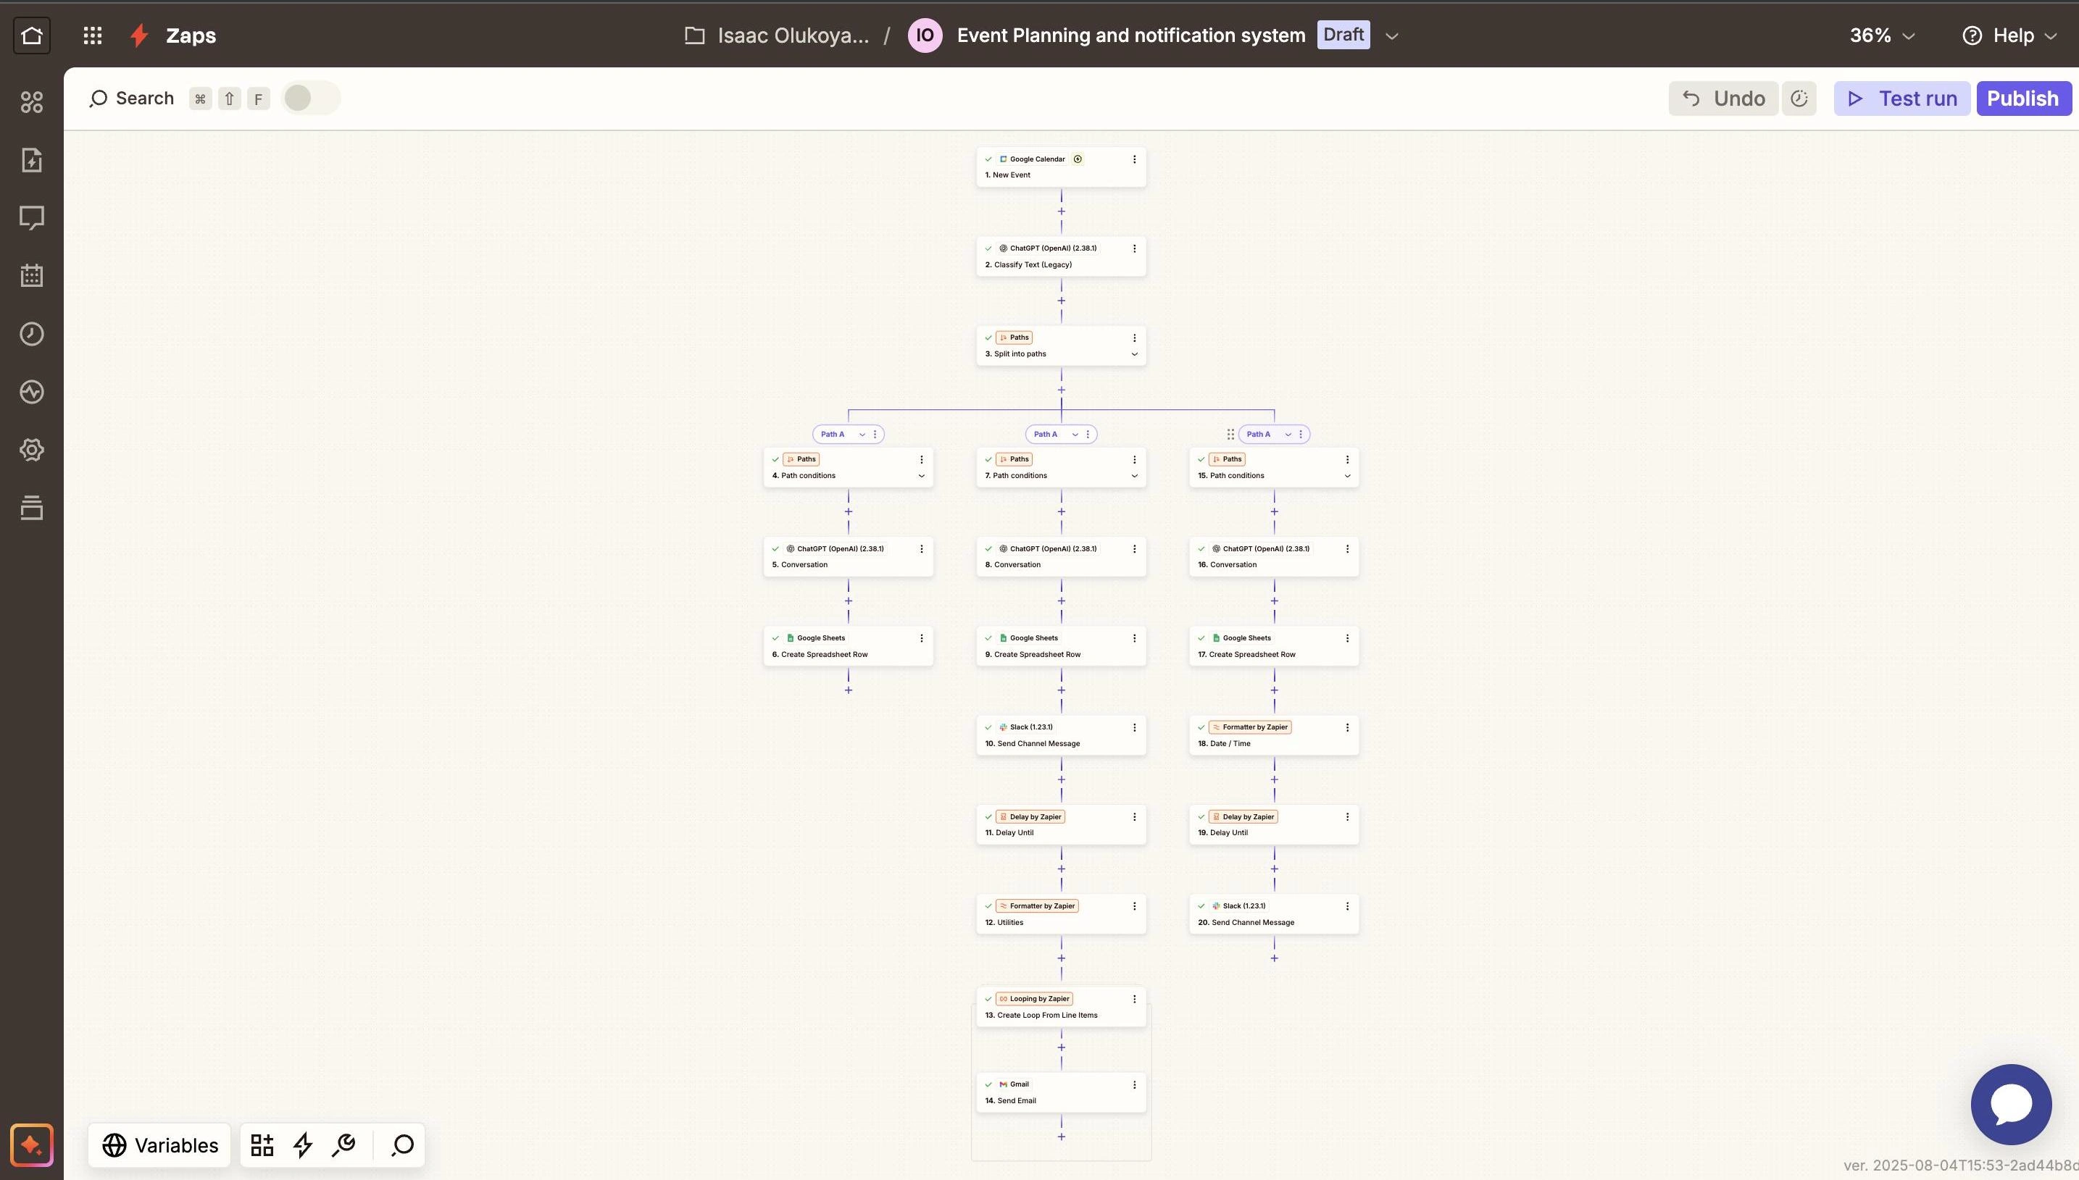Open the three-dot menu on Classify Text step

1134,248
